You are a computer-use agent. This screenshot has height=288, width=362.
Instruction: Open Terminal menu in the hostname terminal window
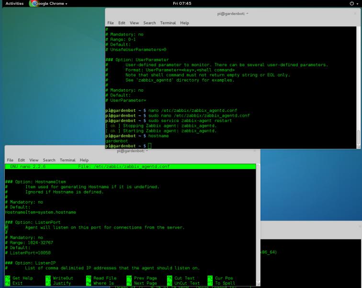(168, 23)
